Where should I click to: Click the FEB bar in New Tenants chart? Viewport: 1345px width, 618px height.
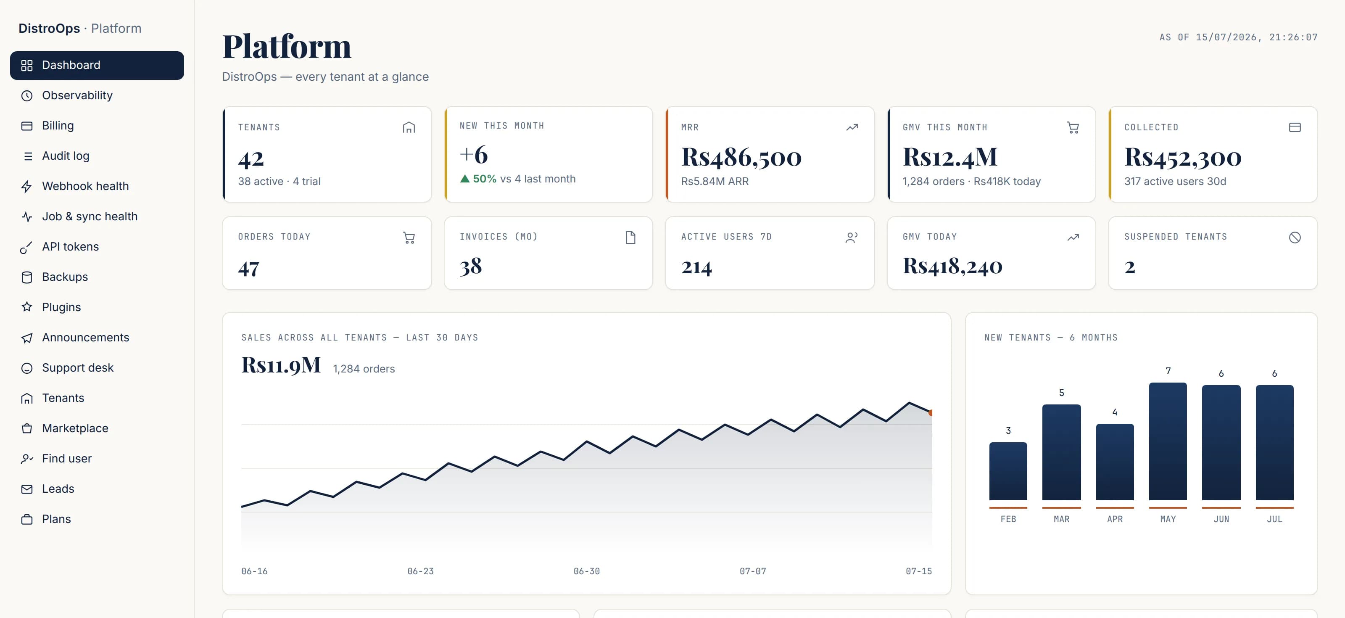click(x=1008, y=471)
